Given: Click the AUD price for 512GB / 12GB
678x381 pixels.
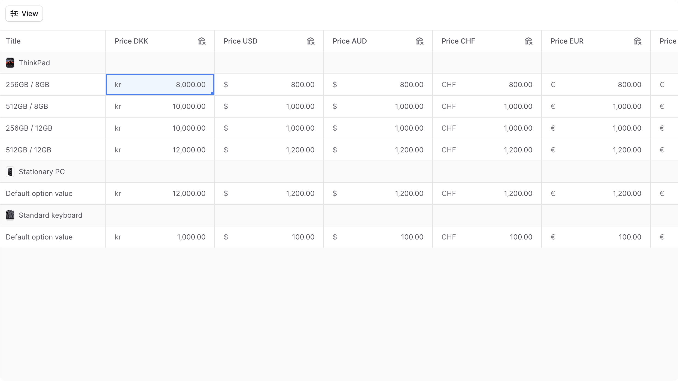Looking at the screenshot, I should pos(378,150).
